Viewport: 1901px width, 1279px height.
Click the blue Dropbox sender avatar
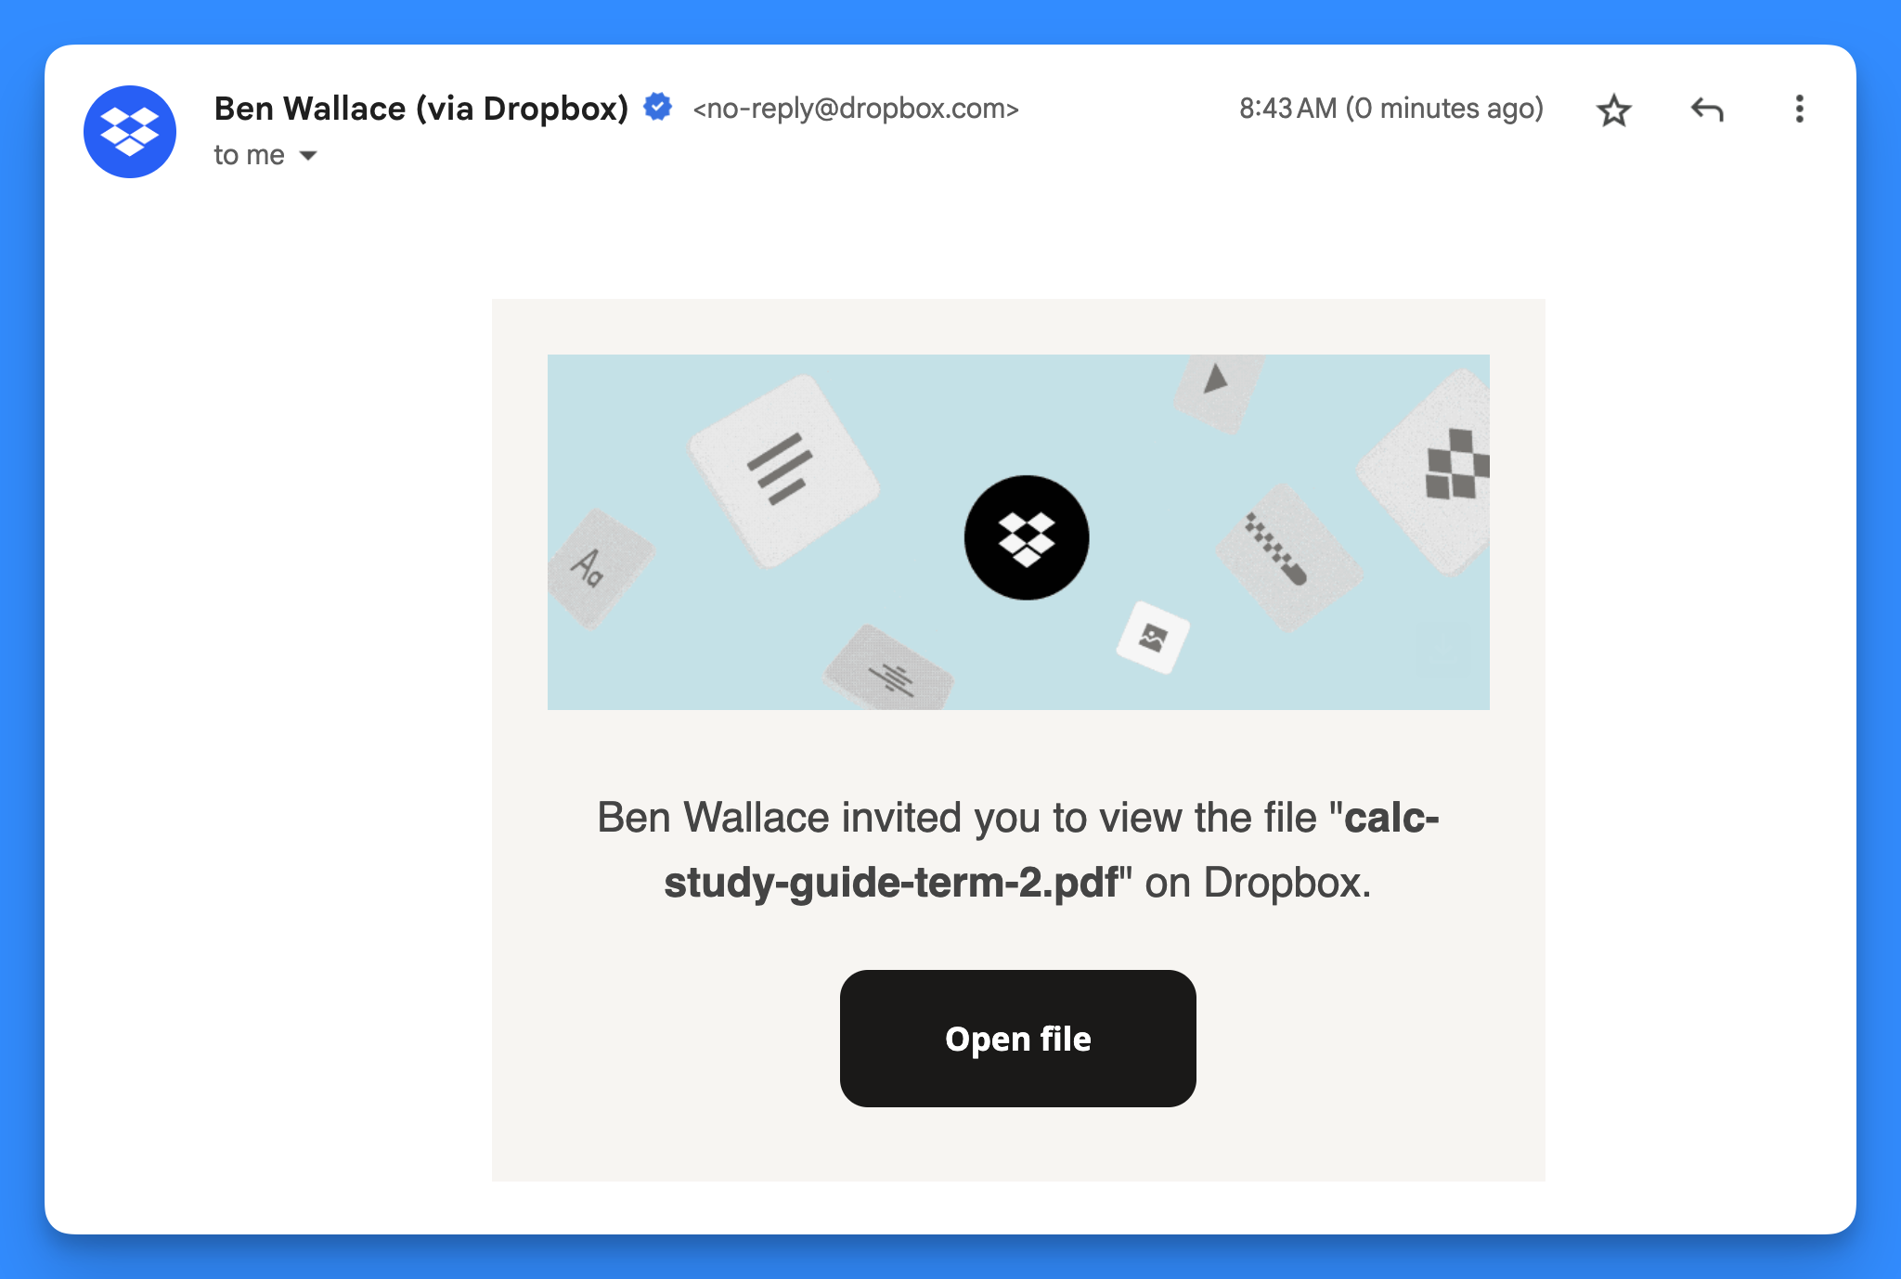click(x=130, y=132)
